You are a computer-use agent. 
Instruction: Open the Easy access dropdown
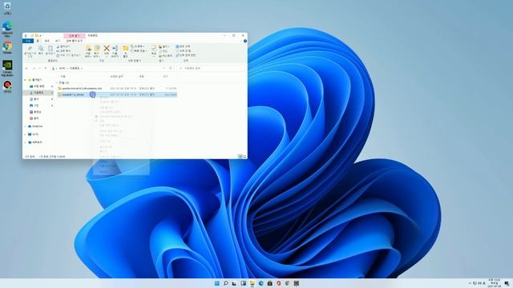tap(139, 51)
